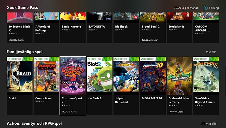This screenshot has height=128, width=226.
Task: Click the 129,00 kr Gratis price on 10 Second Ninja X
Action: pyautogui.click(x=16, y=40)
